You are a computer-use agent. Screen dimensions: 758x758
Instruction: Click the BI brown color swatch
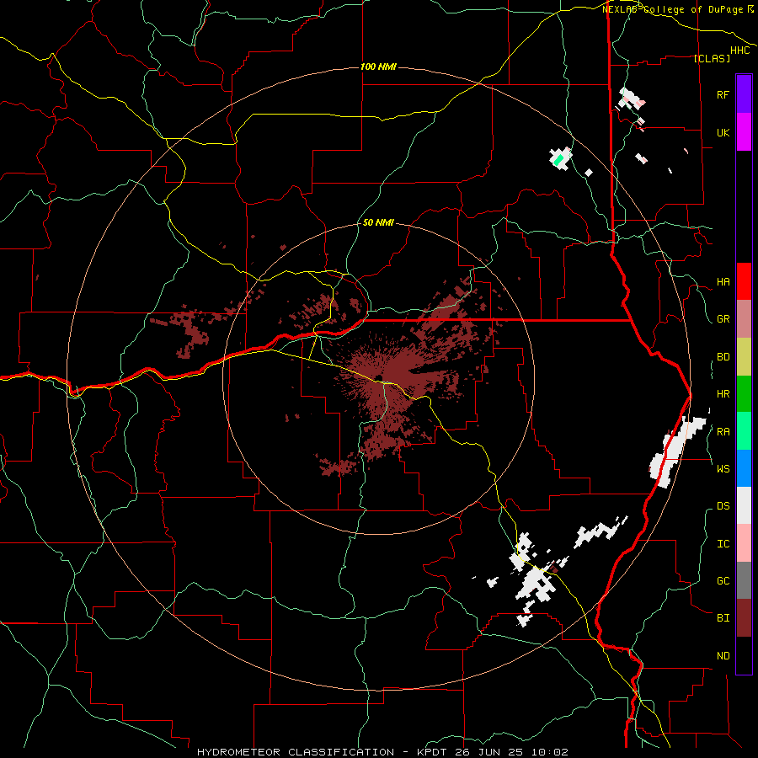click(744, 618)
